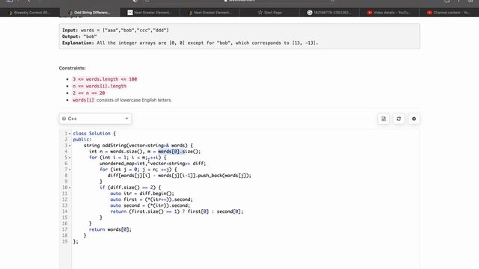Screen dimensions: 479x269
Task: Click the "n == words[i].length" constraint
Action: coord(100,87)
